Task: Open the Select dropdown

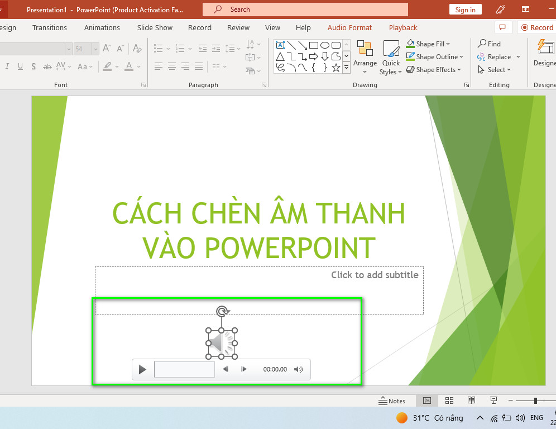Action: [x=494, y=70]
